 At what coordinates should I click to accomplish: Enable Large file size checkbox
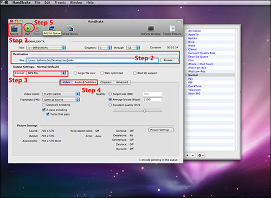tap(75, 73)
